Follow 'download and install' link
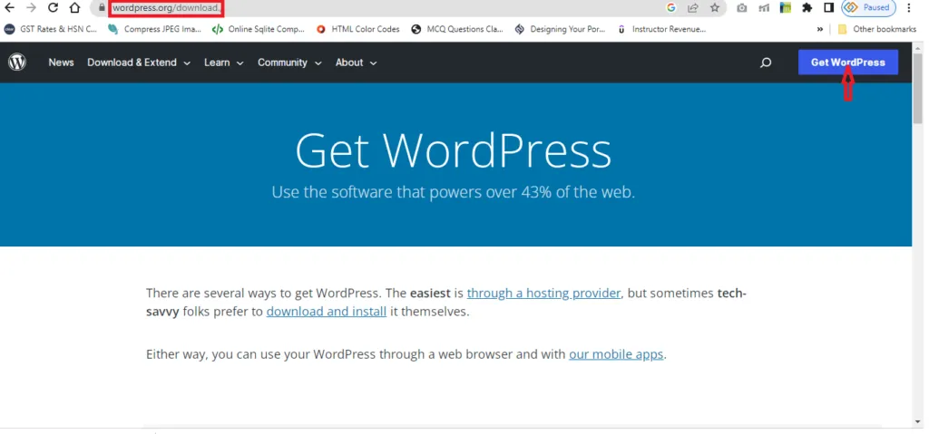The height and width of the screenshot is (434, 929). (327, 312)
